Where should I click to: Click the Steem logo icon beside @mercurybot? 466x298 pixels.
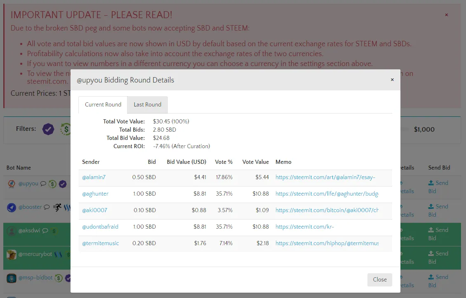(x=58, y=255)
